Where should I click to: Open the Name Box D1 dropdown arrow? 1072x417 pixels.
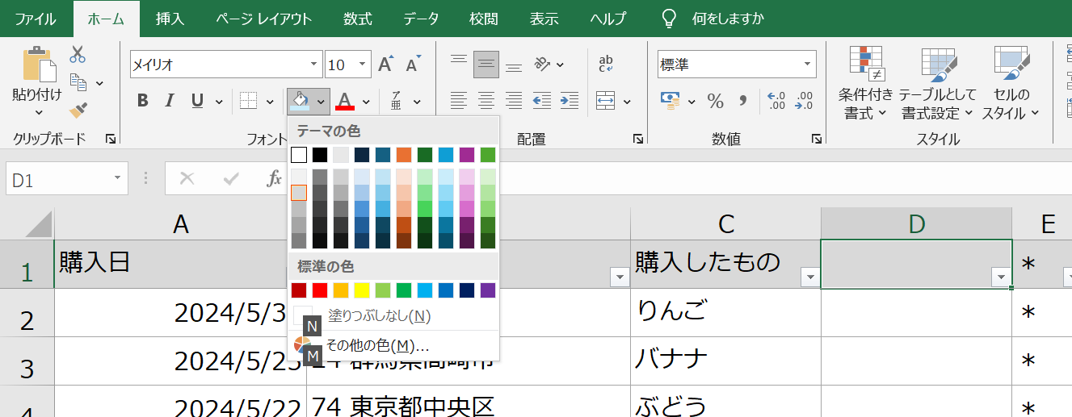(118, 178)
